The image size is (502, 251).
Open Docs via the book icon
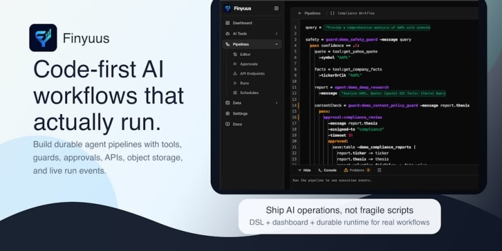coord(228,124)
